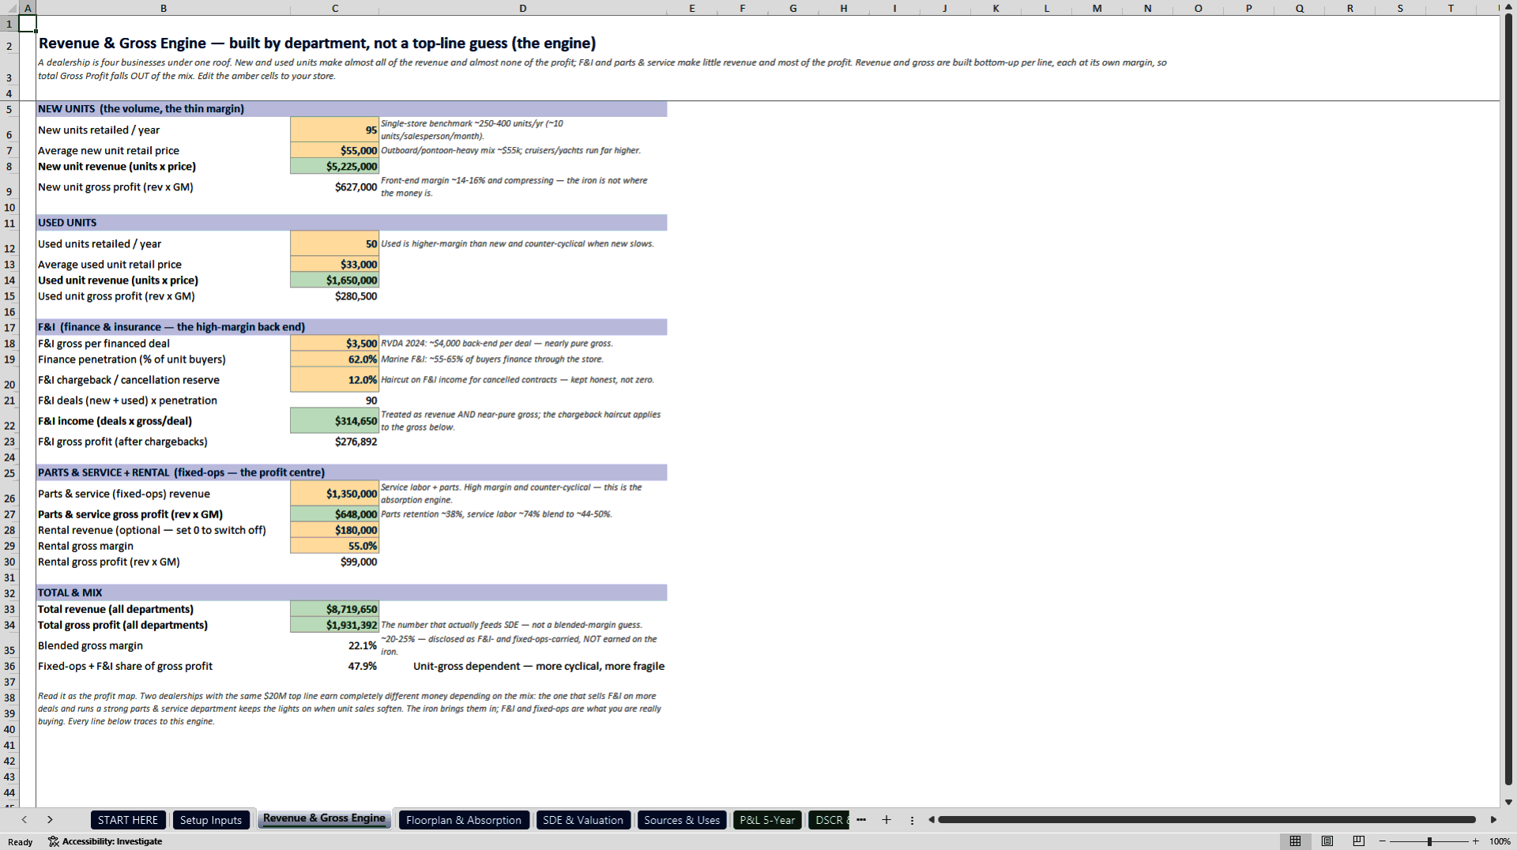This screenshot has width=1517, height=850.
Task: Click zoom out minus icon
Action: pos(1382,841)
